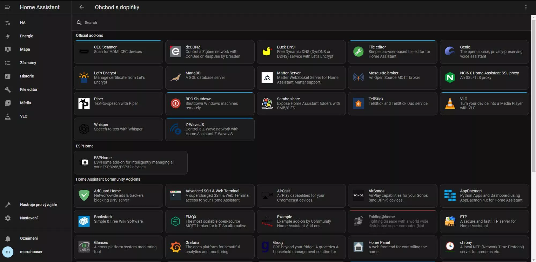Click the ESPHome chip icon

85,162
